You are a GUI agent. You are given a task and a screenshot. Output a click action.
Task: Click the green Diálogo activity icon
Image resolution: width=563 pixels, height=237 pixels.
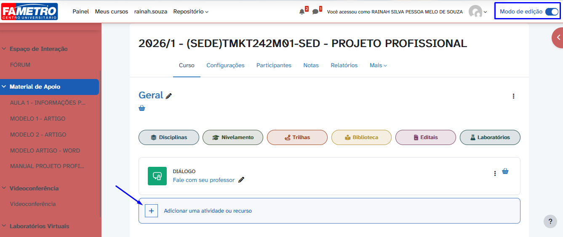tap(157, 176)
